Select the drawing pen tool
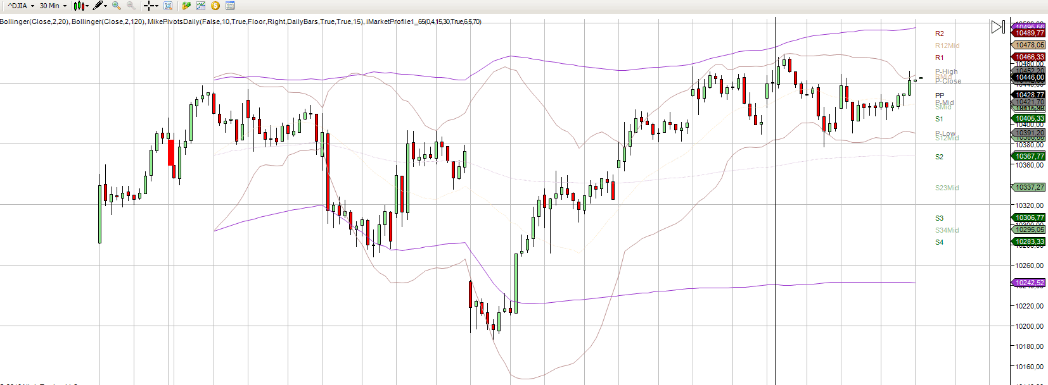The image size is (1048, 385). 98,6
